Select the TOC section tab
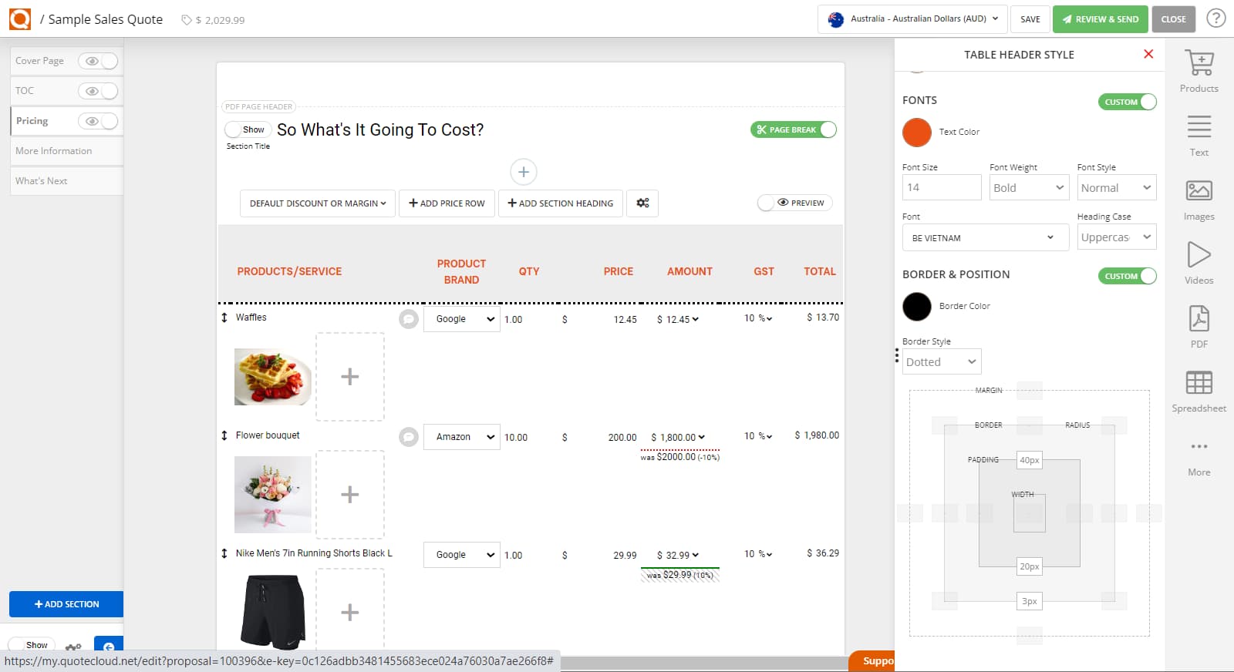 pyautogui.click(x=25, y=91)
